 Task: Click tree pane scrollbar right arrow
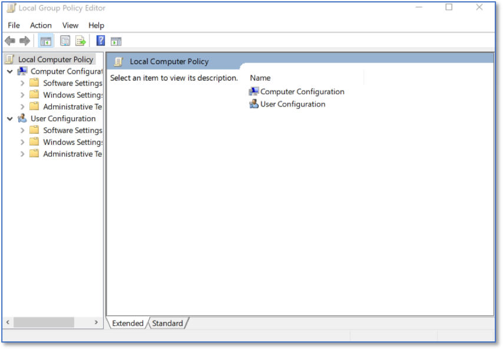(96, 322)
